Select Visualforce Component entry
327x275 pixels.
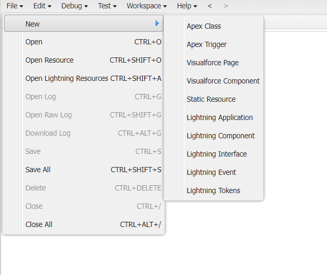223,81
